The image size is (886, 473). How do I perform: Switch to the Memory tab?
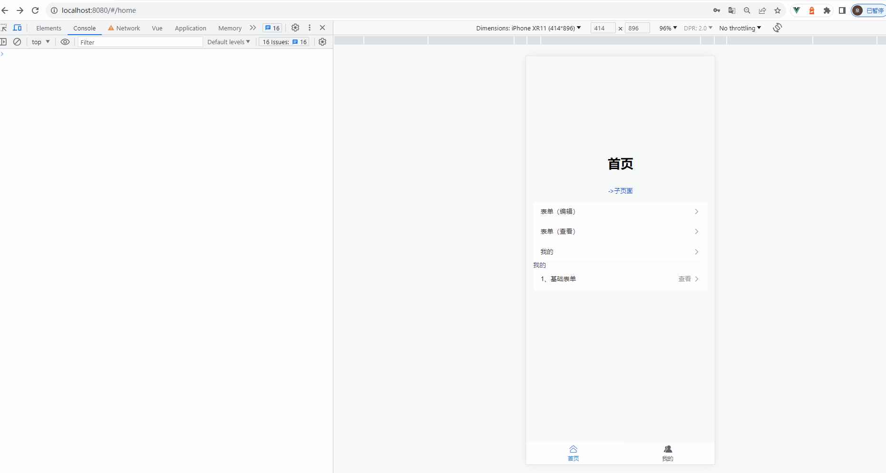(x=230, y=28)
